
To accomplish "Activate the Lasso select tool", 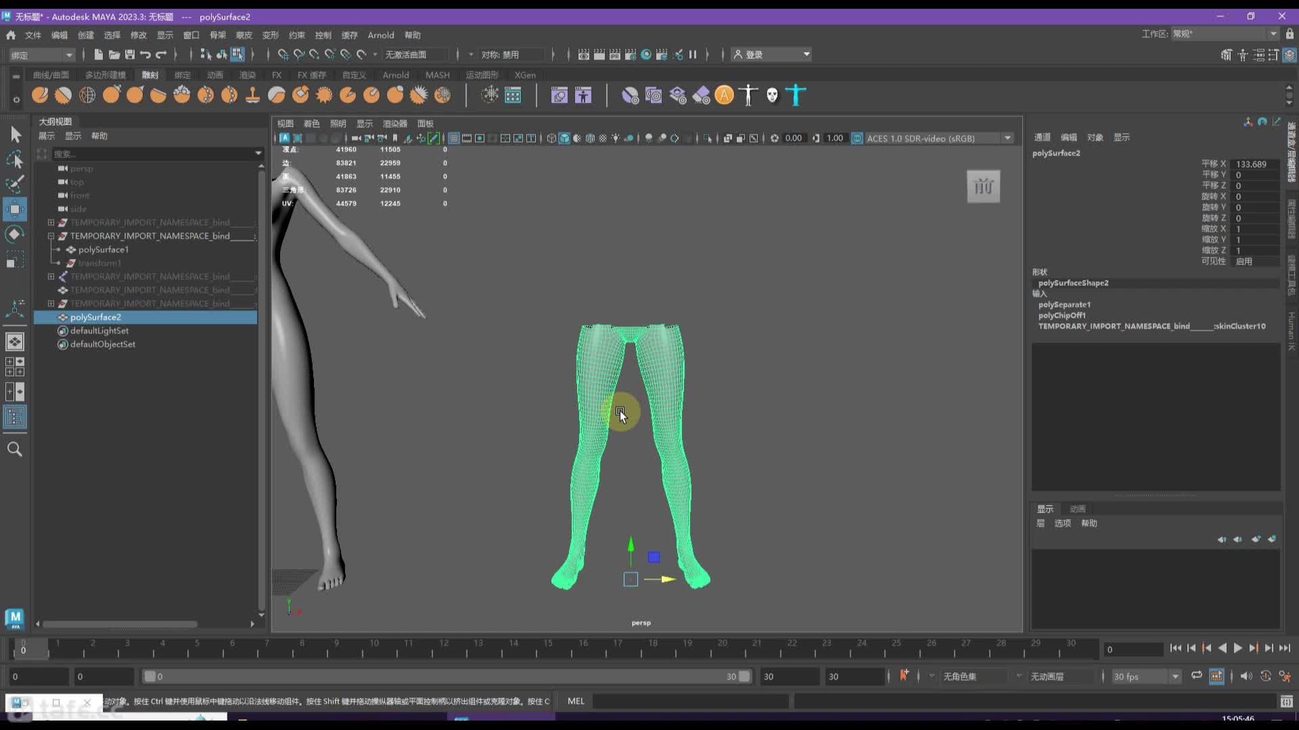I will point(15,160).
